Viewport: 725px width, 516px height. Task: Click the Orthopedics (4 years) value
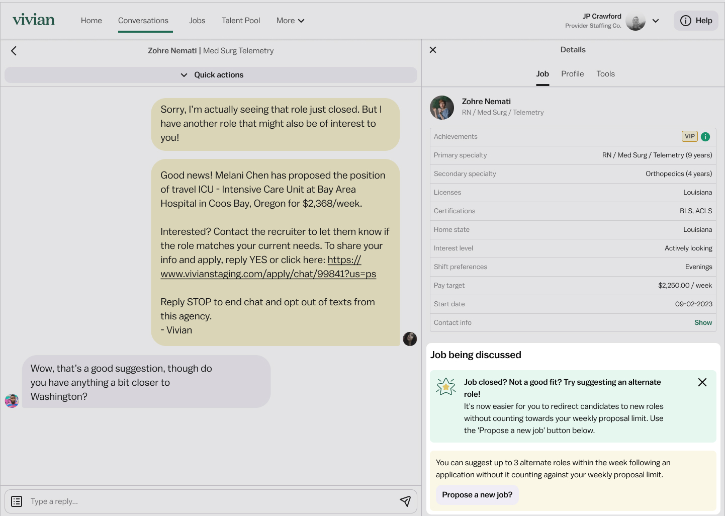point(679,174)
